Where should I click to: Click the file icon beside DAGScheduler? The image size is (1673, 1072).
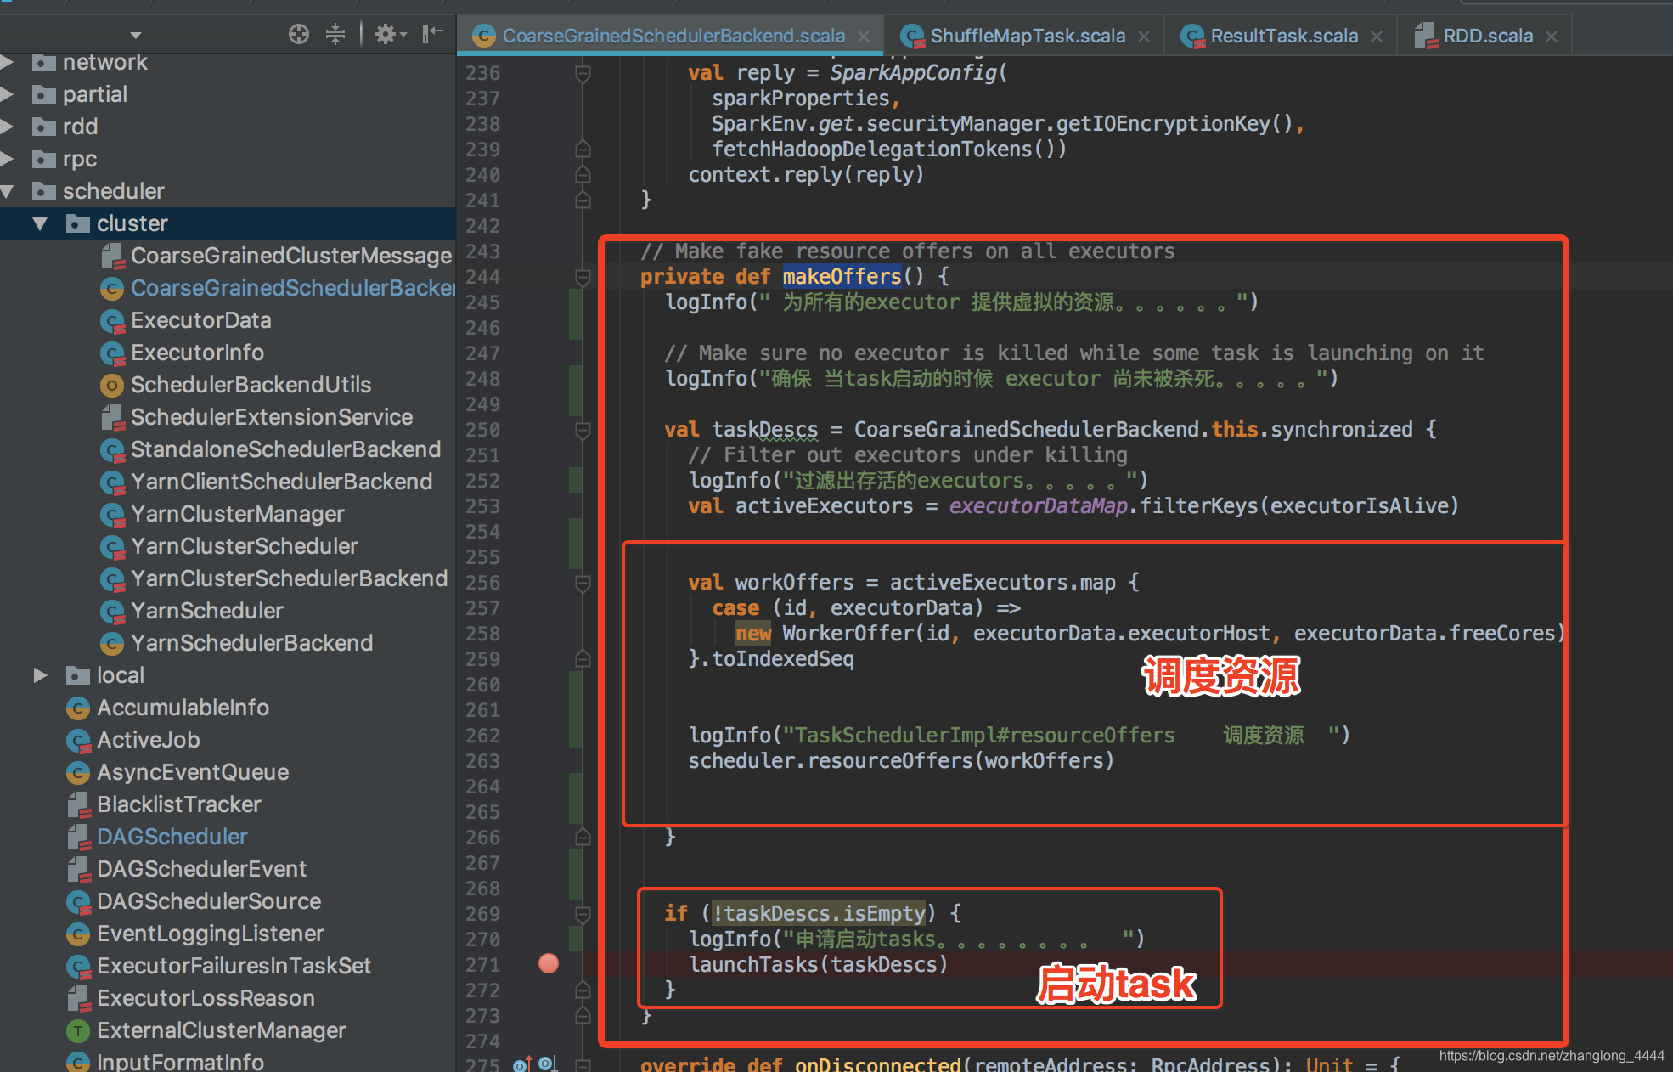pyautogui.click(x=79, y=837)
